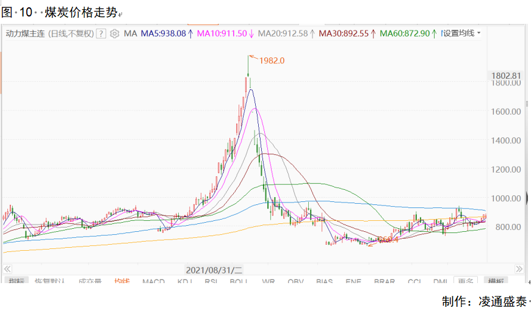Viewport: 531px width, 313px height.
Task: Open the 更多 indicators menu
Action: pos(466,281)
